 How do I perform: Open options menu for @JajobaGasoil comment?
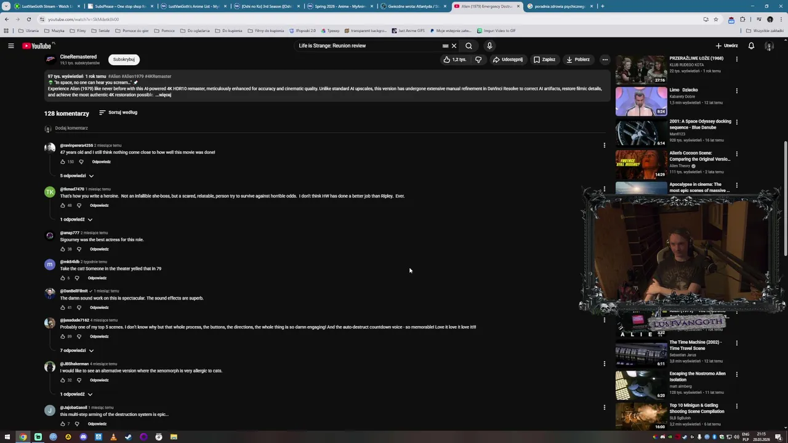click(604, 407)
